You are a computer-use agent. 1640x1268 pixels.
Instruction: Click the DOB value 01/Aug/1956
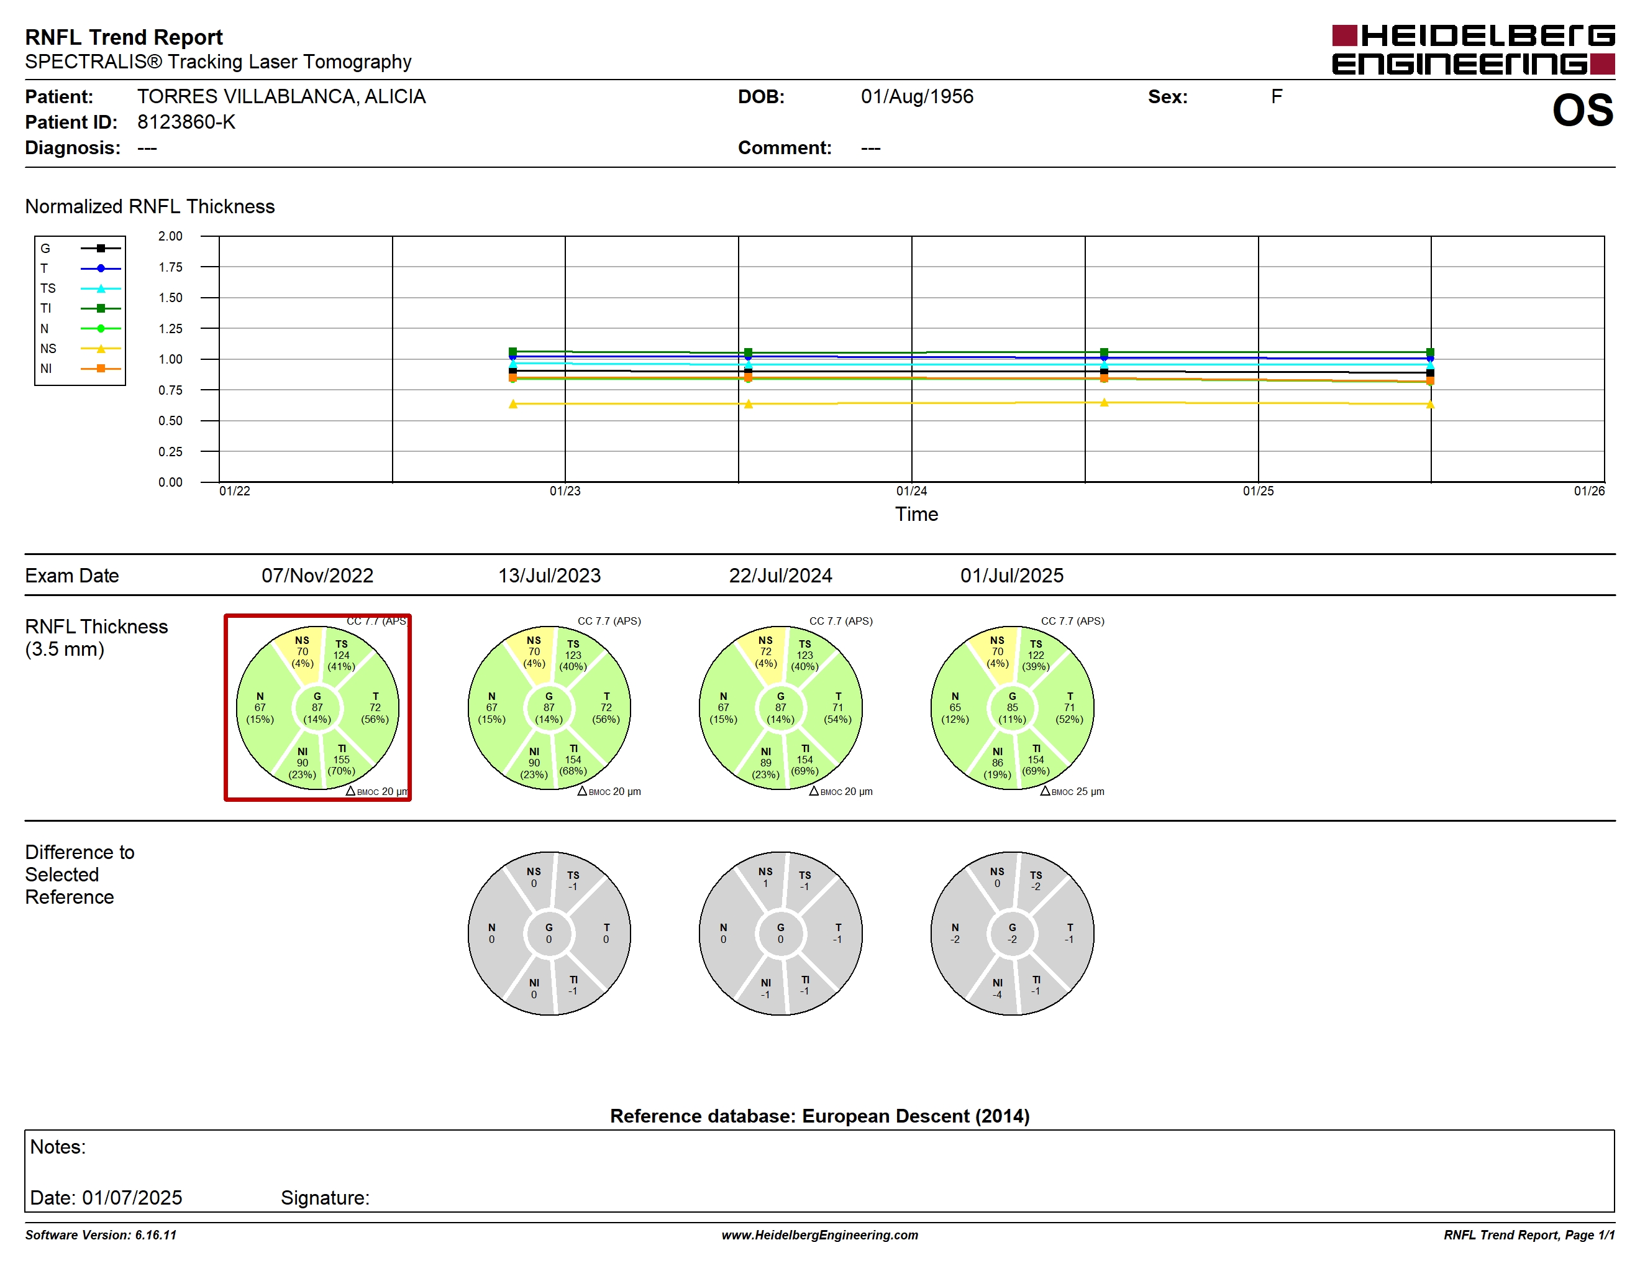point(917,96)
